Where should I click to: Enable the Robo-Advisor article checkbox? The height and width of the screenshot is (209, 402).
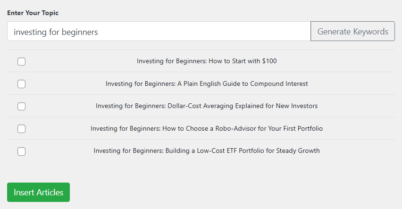click(x=21, y=129)
